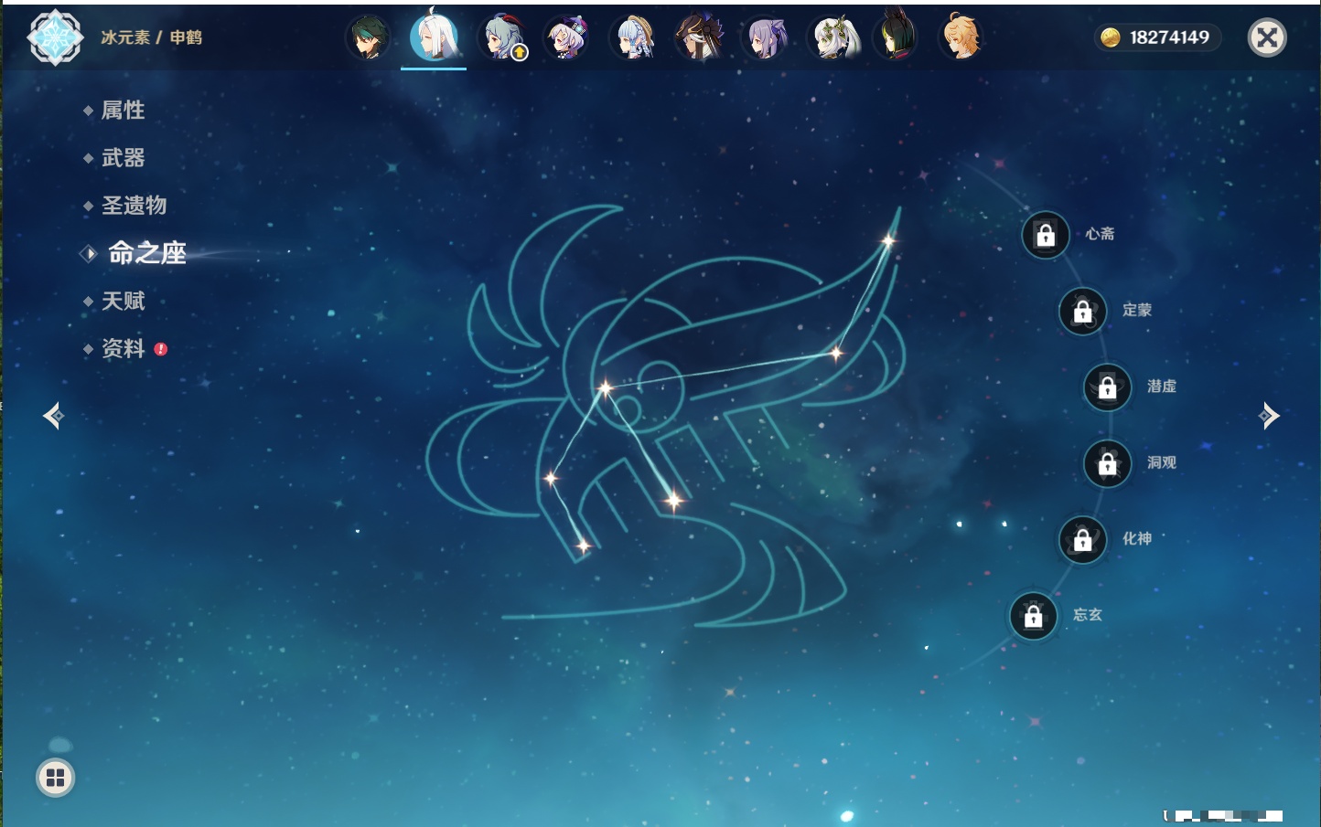Switch to the blond Traveler portrait
The width and height of the screenshot is (1321, 827).
(962, 37)
